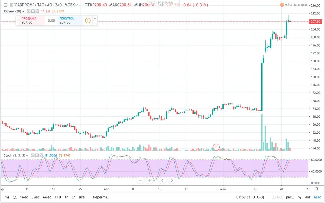The image size is (325, 203).
Task: Shift chart left with round arrow button
Action: tap(162, 180)
